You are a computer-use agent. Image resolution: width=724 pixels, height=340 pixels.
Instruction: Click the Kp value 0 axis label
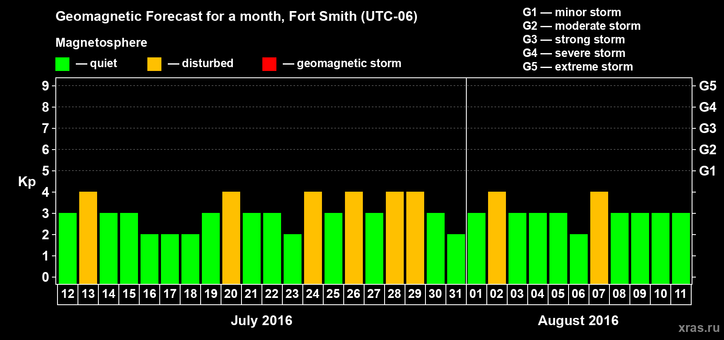(x=46, y=277)
